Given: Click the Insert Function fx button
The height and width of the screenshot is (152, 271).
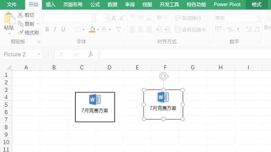Looking at the screenshot, I should coord(91,54).
